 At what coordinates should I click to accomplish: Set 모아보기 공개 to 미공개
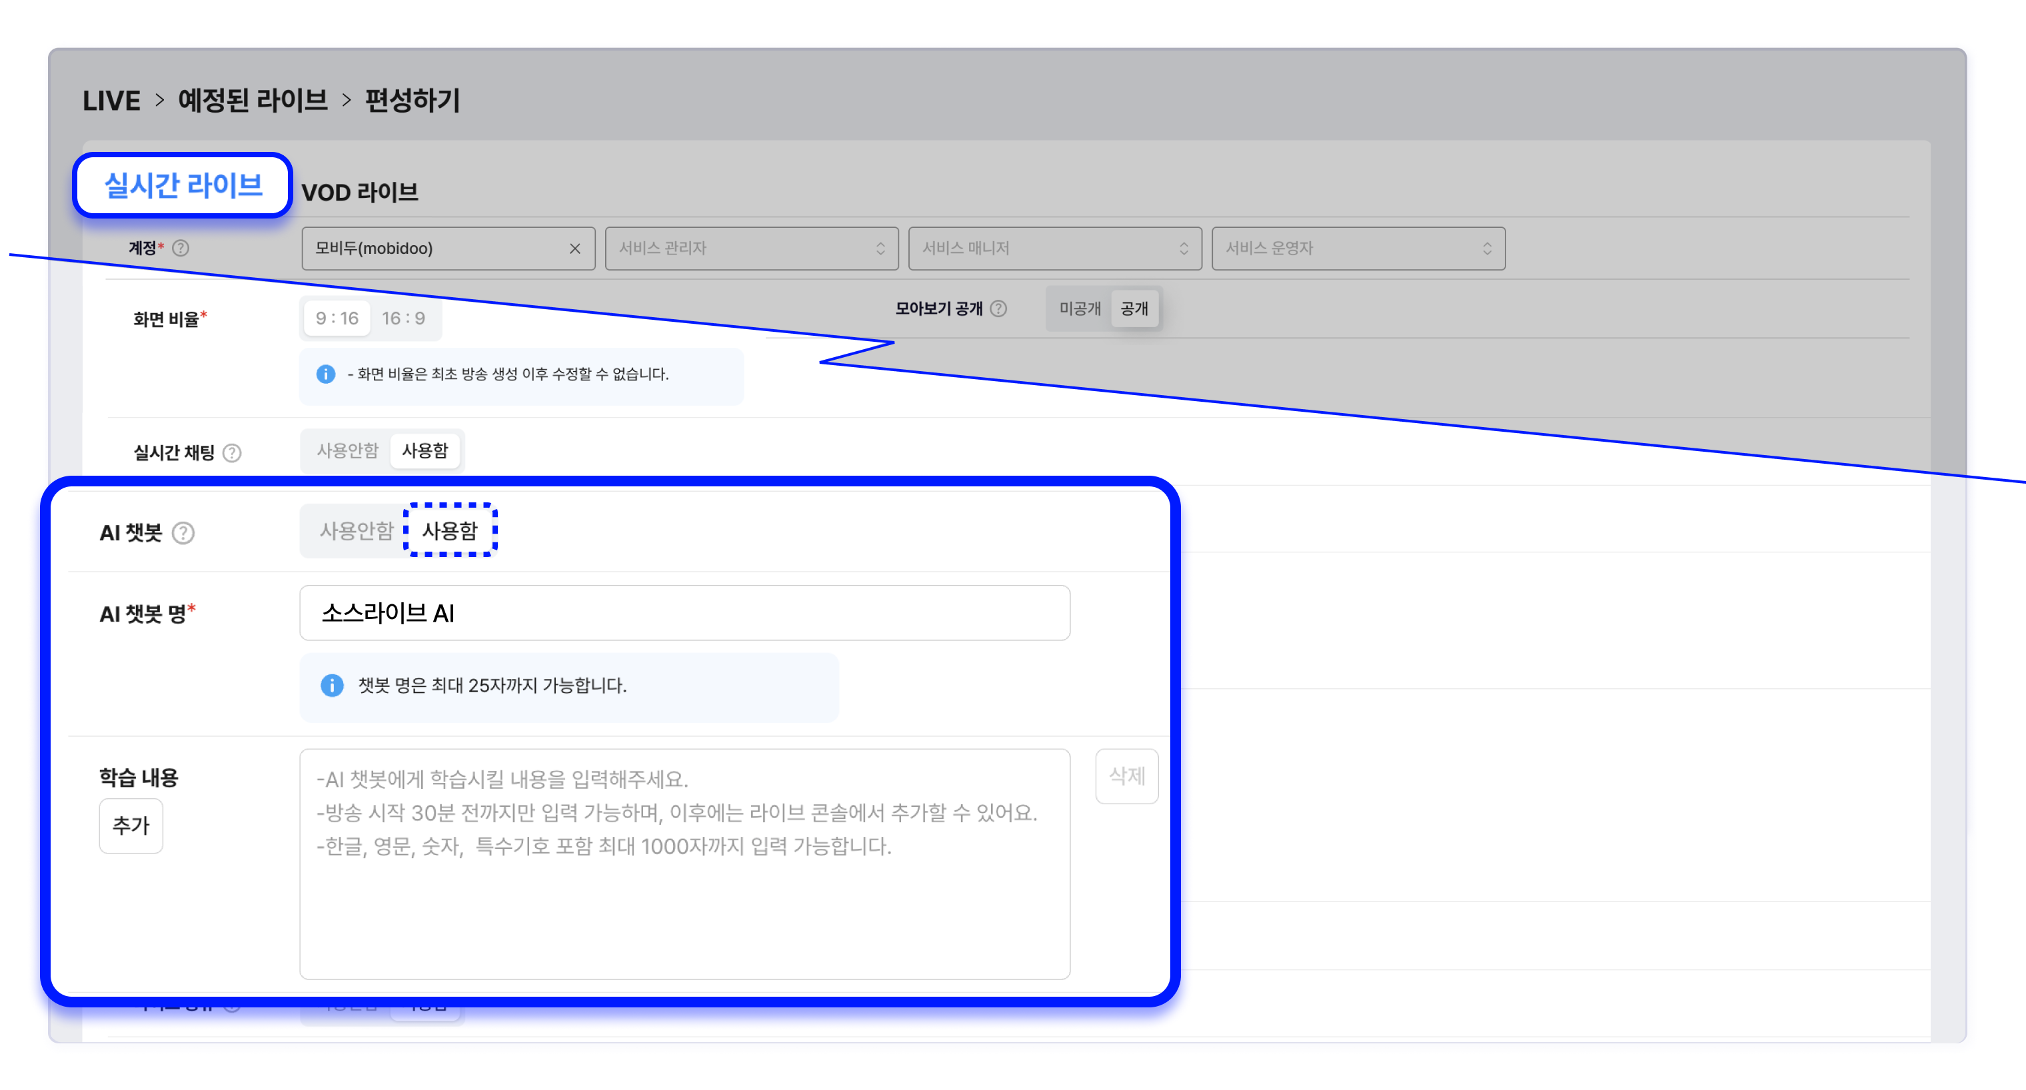click(x=1079, y=309)
